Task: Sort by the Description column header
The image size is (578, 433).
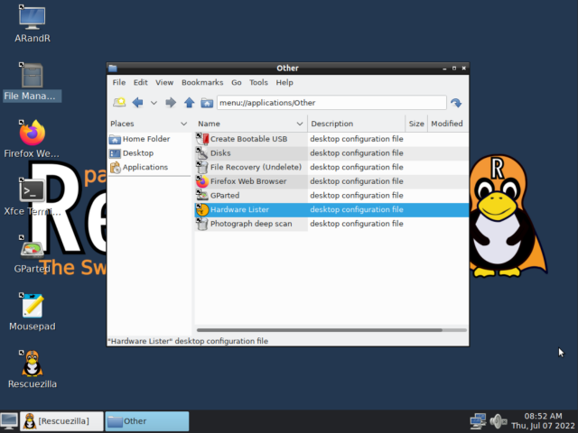Action: [356, 124]
